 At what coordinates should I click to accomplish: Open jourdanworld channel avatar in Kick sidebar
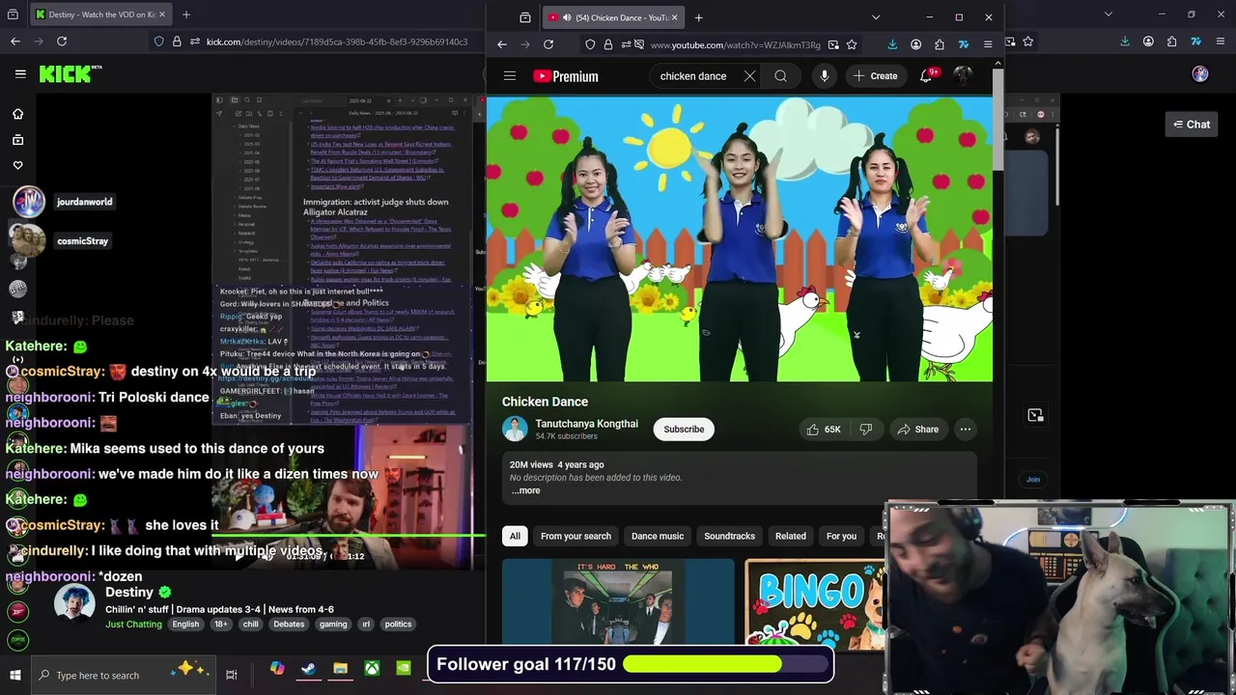point(28,202)
